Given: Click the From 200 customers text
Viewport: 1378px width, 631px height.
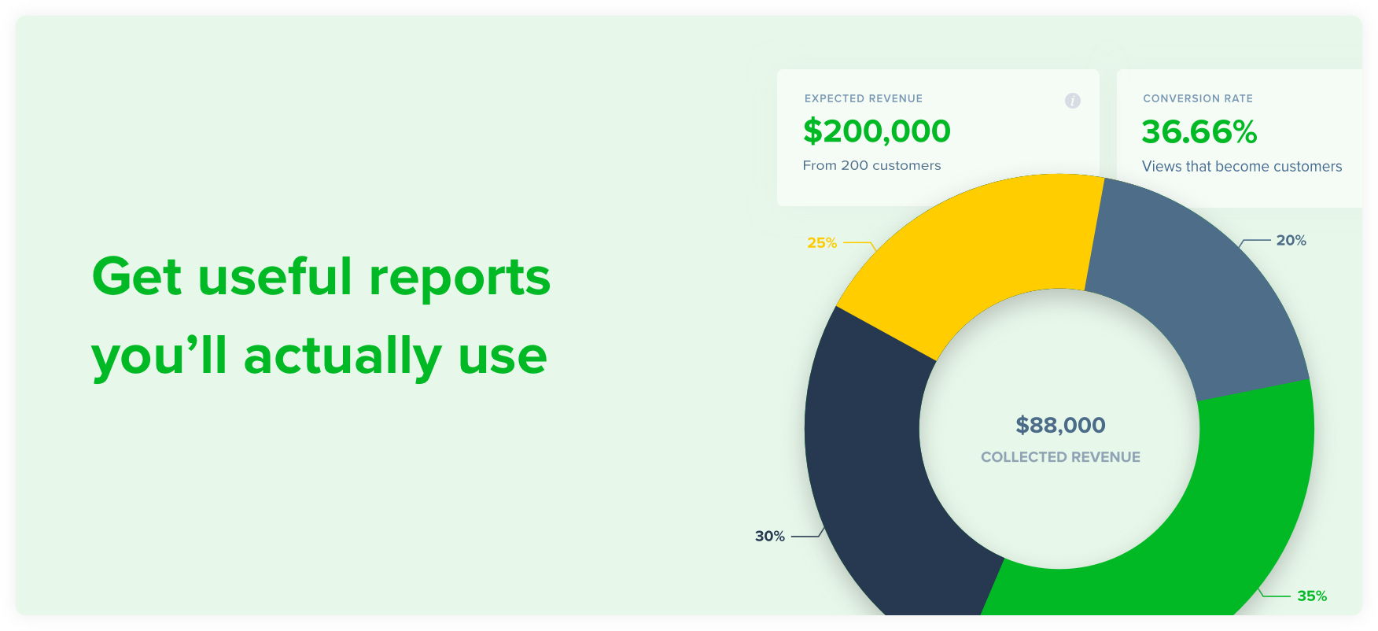Looking at the screenshot, I should click(x=871, y=165).
